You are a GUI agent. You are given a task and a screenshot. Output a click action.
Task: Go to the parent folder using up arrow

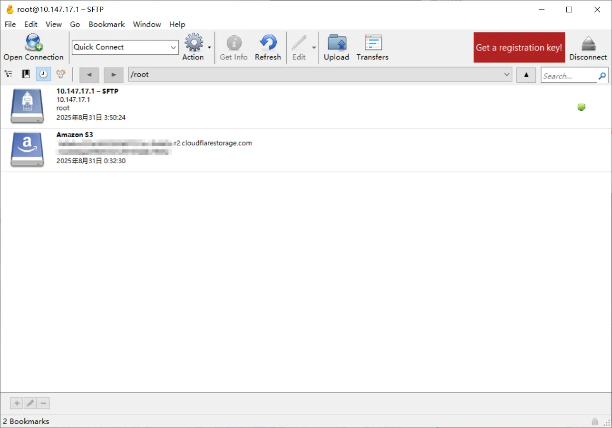point(526,75)
